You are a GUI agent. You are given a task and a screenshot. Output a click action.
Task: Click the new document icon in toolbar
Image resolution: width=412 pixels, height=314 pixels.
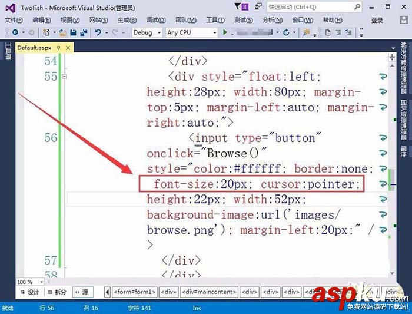[x=327, y=32]
